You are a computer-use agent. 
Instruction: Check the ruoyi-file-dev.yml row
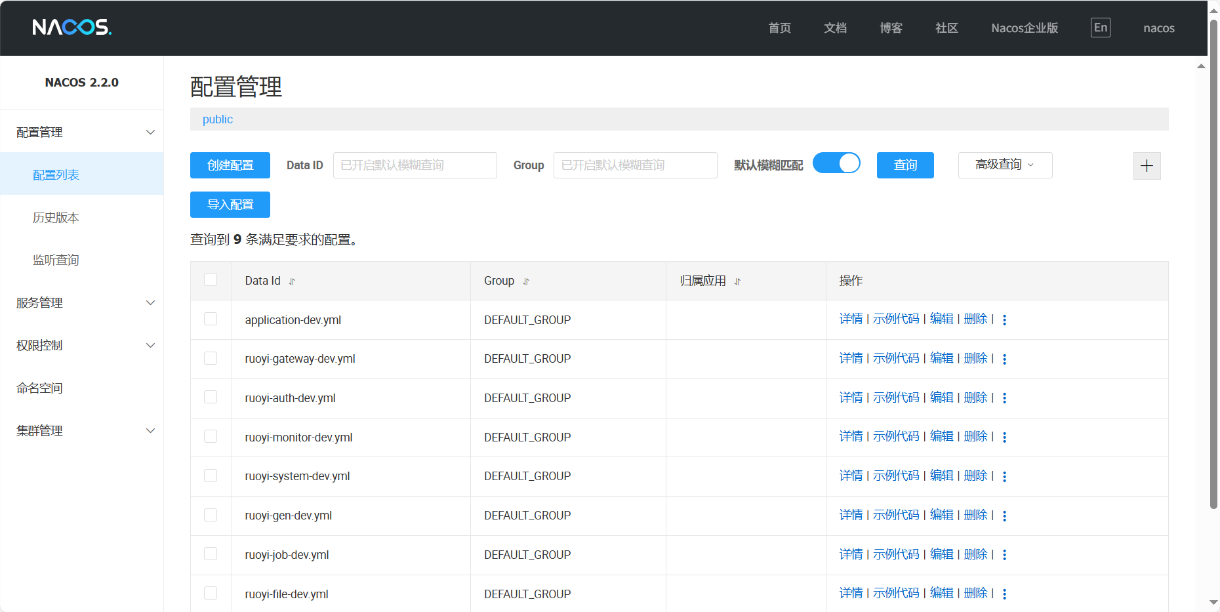click(211, 593)
